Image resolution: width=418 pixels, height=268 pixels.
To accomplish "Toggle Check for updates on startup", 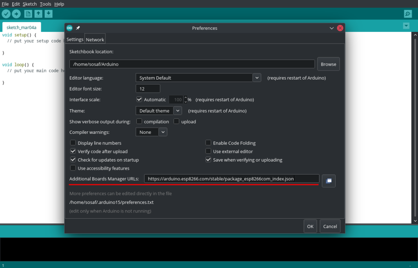I will click(73, 159).
